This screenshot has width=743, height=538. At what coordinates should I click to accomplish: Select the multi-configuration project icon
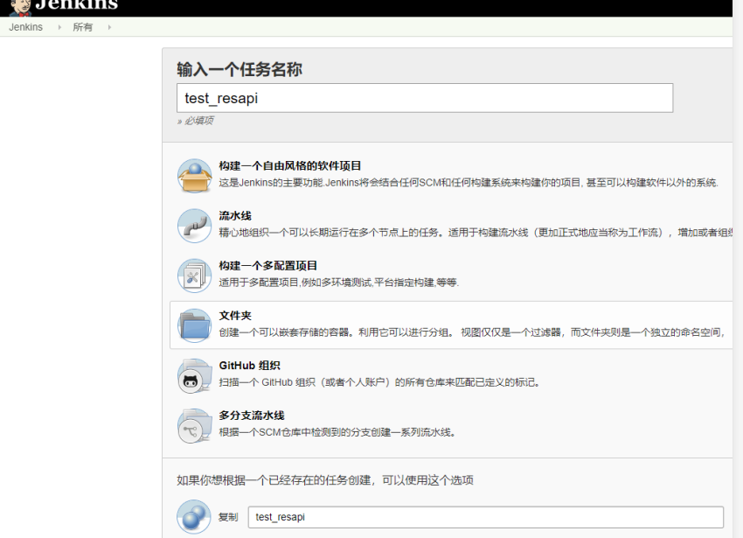(x=194, y=275)
